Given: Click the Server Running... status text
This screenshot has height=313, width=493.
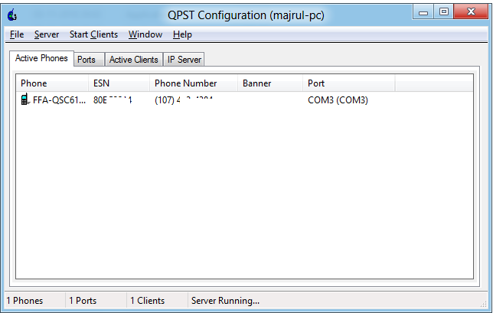Looking at the screenshot, I should 225,301.
